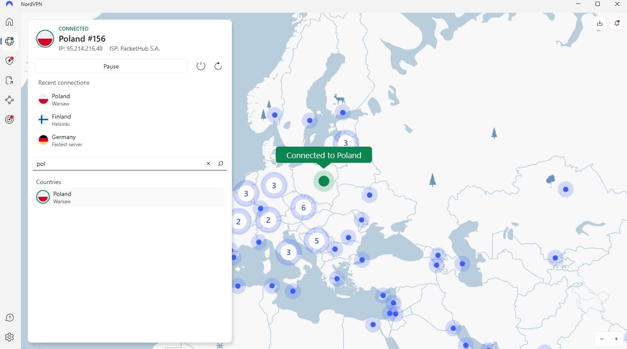This screenshot has height=349, width=627.
Task: Click the 'Countries' heading
Action: click(x=49, y=182)
